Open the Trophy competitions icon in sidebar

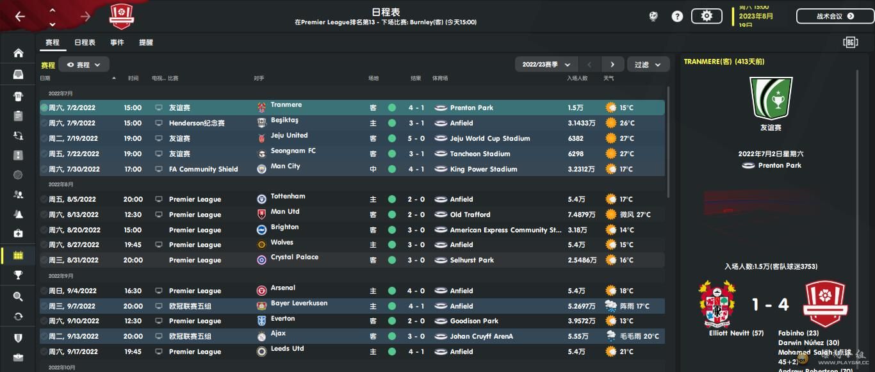[x=18, y=275]
